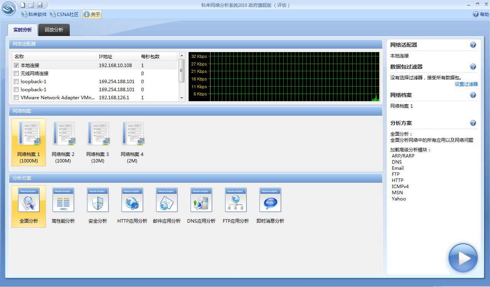Switch to the 回放分析 tab
The width and height of the screenshot is (490, 287).
tap(54, 30)
